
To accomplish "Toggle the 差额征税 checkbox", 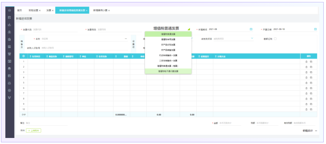I will [275, 39].
